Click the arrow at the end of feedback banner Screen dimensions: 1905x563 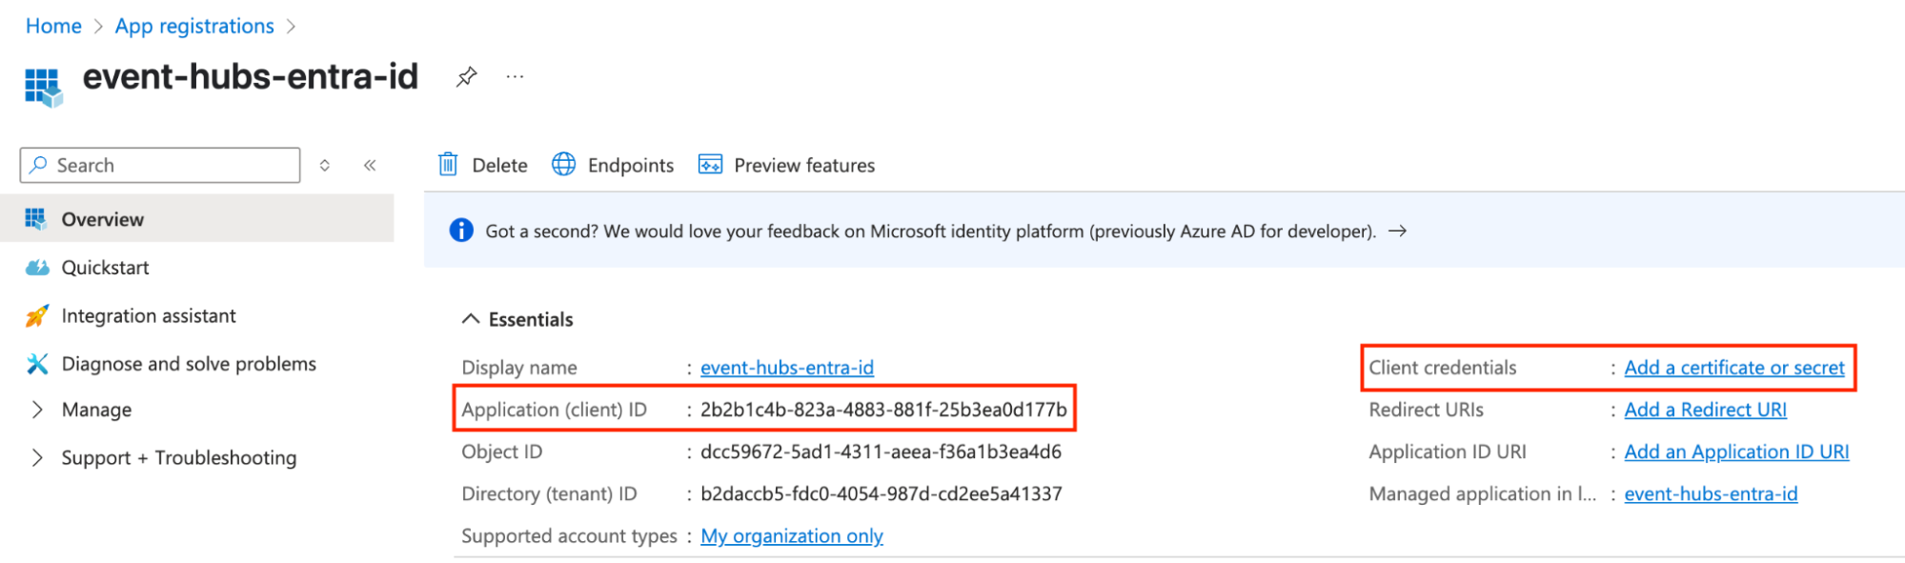point(1397,231)
